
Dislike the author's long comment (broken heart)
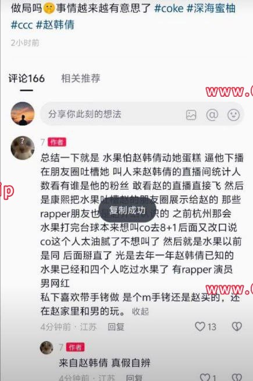point(237,326)
